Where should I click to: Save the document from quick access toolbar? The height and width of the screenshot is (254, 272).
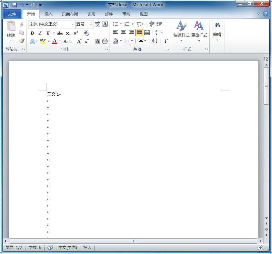point(14,5)
